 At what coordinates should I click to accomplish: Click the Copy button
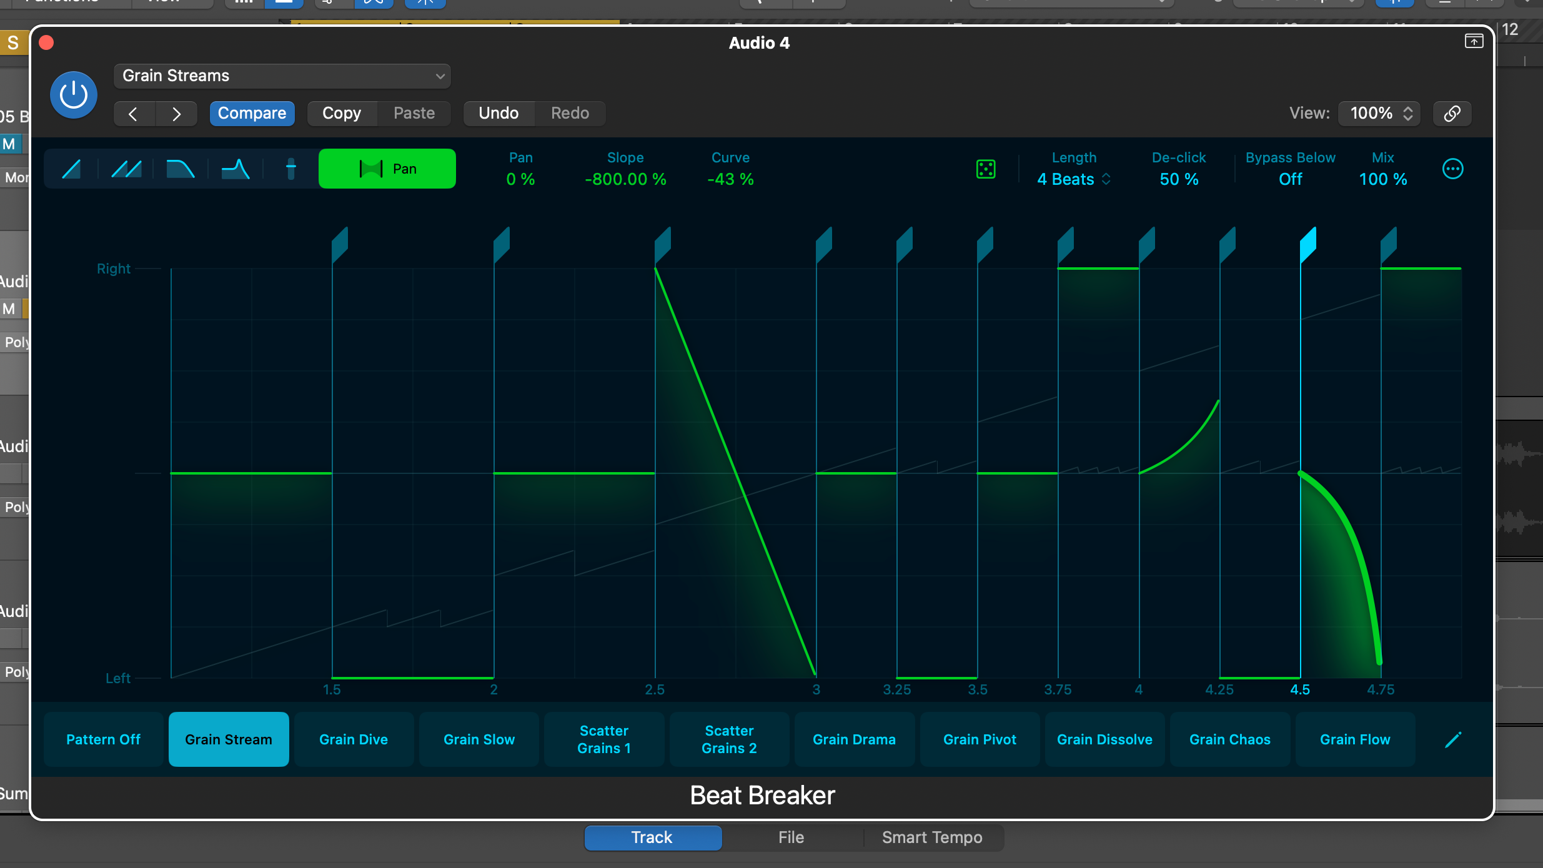click(342, 114)
